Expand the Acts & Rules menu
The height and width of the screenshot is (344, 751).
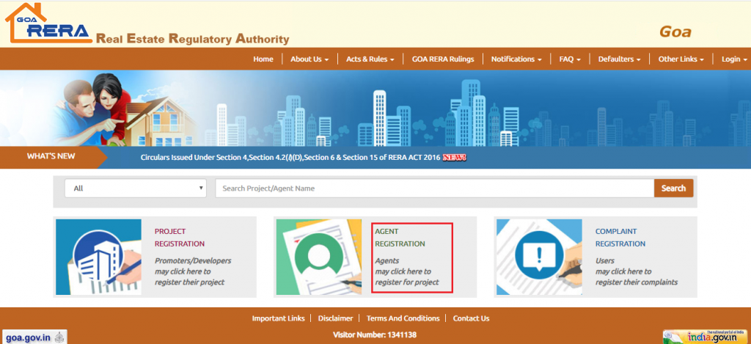(370, 59)
